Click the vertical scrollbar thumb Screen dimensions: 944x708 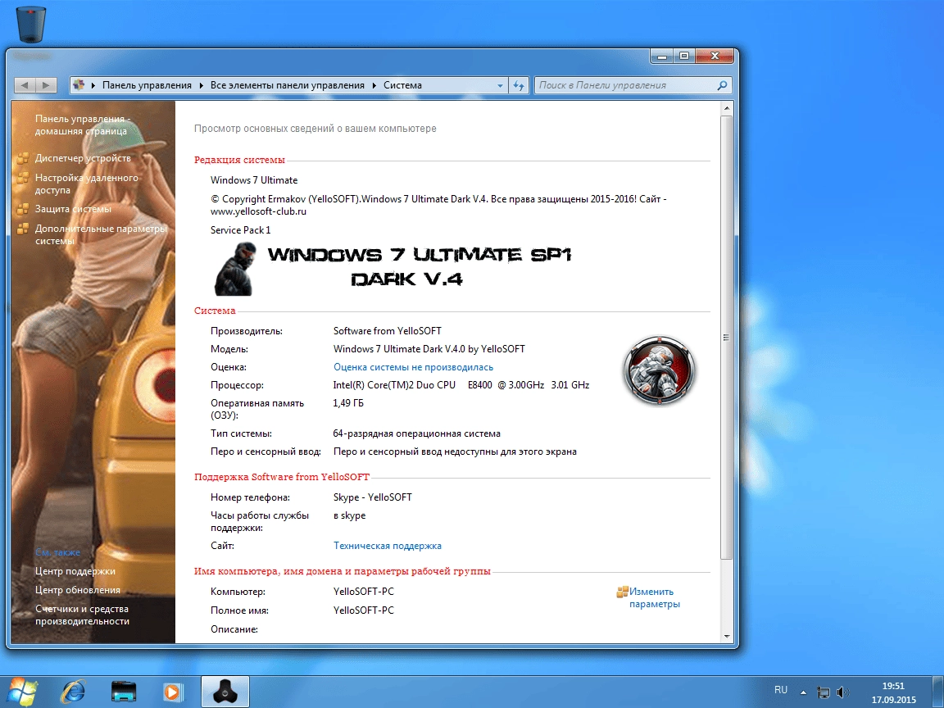coord(727,338)
